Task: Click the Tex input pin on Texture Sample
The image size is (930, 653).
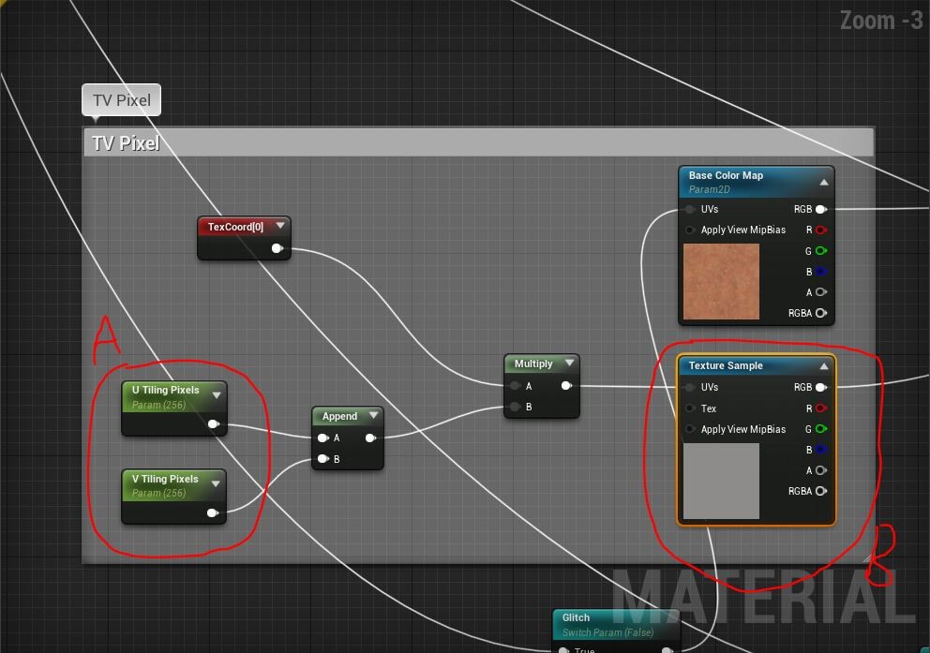Action: (x=691, y=408)
